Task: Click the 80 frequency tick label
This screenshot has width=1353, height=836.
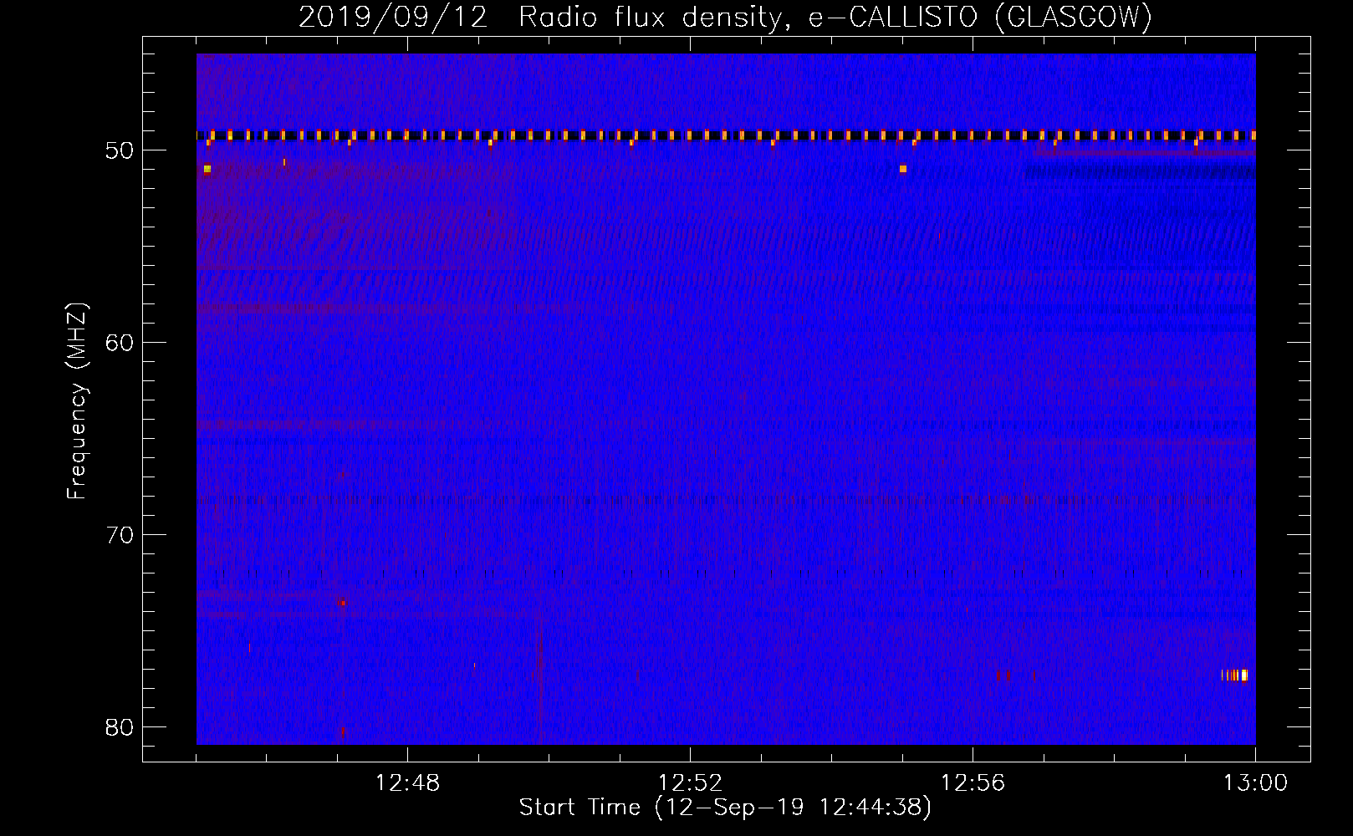Action: 120,726
